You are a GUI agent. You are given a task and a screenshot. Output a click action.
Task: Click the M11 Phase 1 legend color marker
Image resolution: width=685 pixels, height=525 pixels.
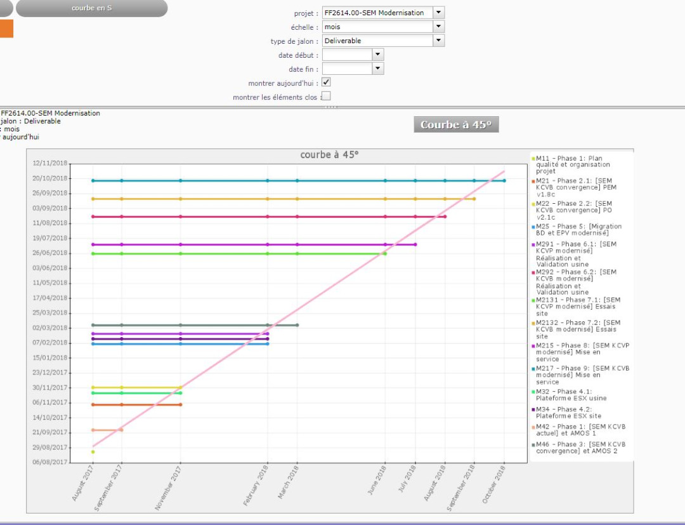tap(533, 159)
